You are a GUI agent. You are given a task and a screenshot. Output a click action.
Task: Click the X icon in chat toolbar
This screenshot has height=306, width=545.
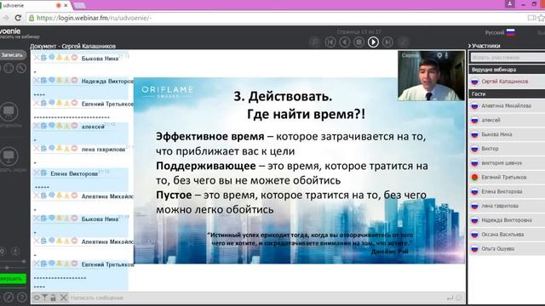pyautogui.click(x=63, y=297)
